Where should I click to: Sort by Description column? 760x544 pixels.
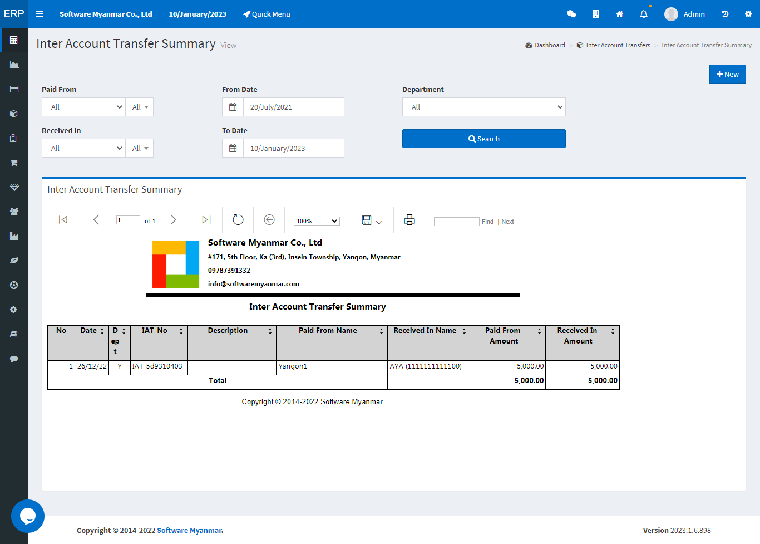270,331
